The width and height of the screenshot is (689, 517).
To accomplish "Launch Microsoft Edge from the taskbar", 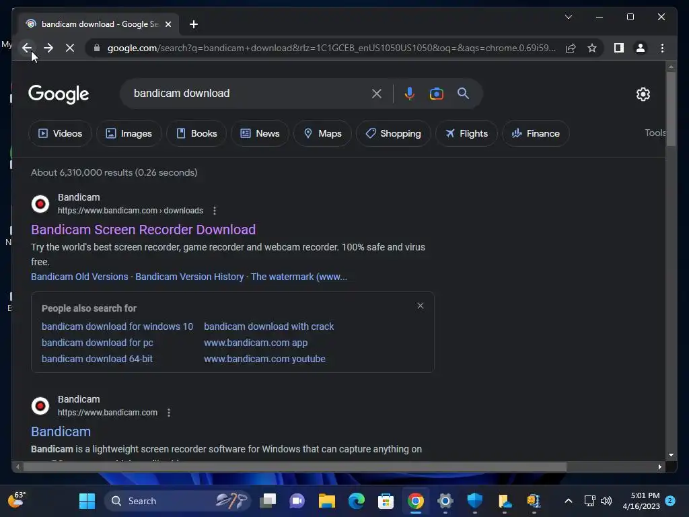I will coord(357,501).
